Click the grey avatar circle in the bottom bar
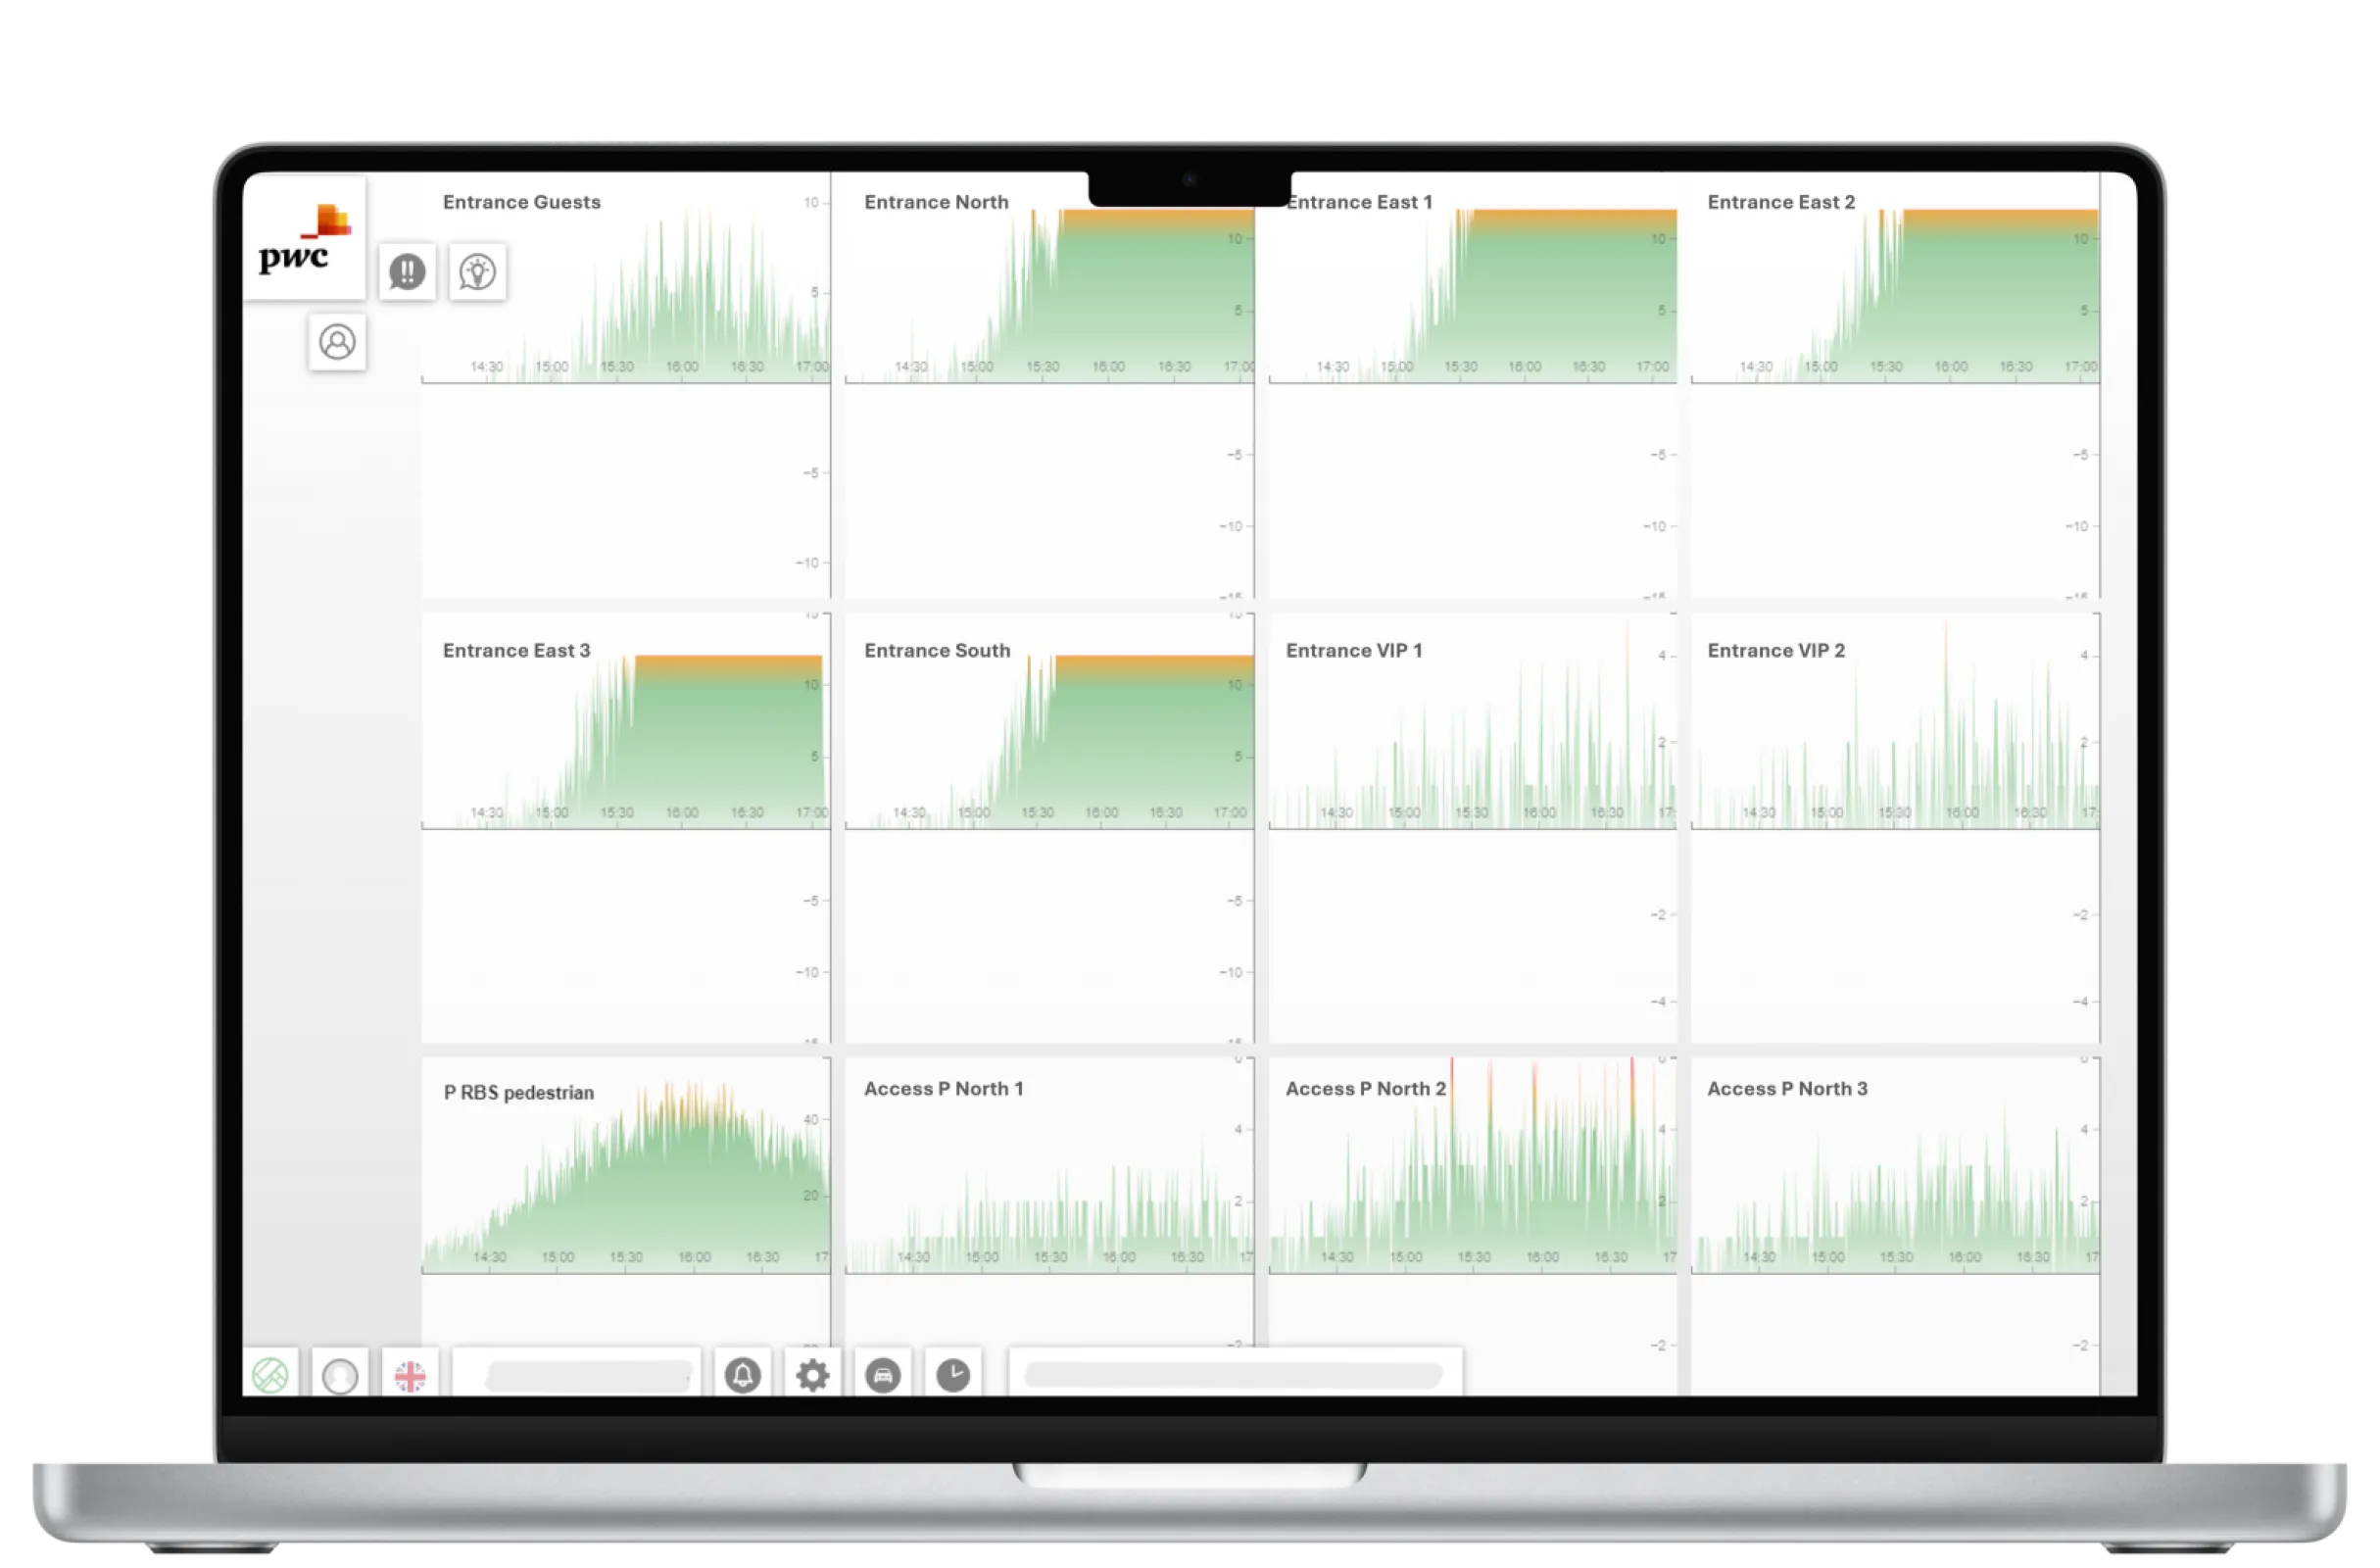Screen dimensions: 2380x1568 coord(340,1376)
